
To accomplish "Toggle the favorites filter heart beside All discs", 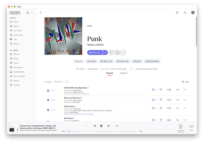I will pos(67,82).
